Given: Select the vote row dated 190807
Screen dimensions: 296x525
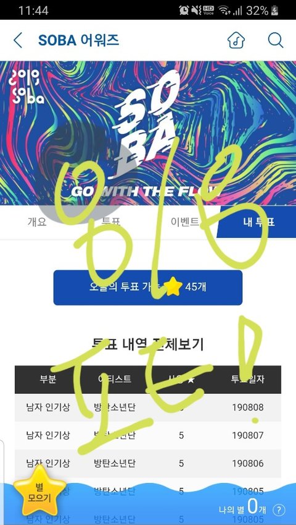Looking at the screenshot, I should 148,435.
